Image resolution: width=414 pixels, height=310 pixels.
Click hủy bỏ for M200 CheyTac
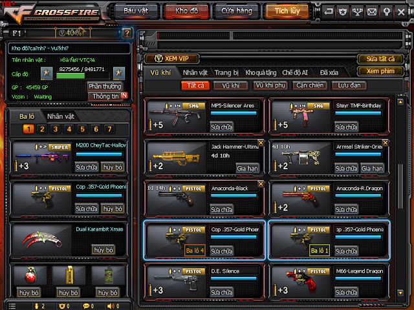[x=113, y=167]
